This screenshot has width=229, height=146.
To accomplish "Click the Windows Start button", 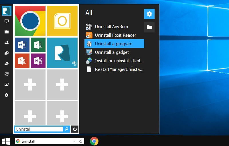I will 6,141.
